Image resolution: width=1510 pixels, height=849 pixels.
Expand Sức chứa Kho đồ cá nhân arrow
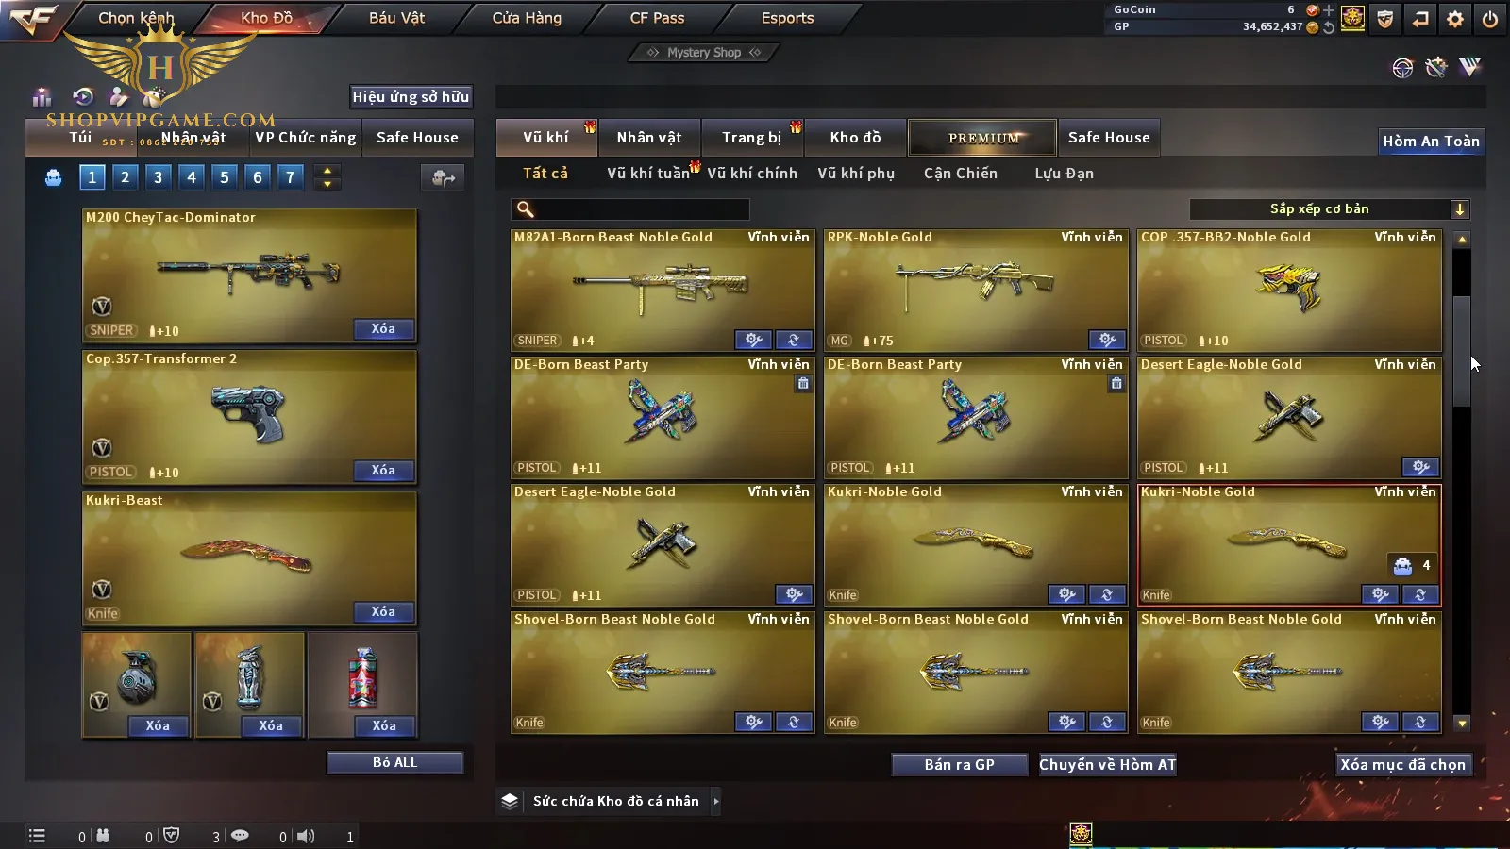[x=716, y=801]
